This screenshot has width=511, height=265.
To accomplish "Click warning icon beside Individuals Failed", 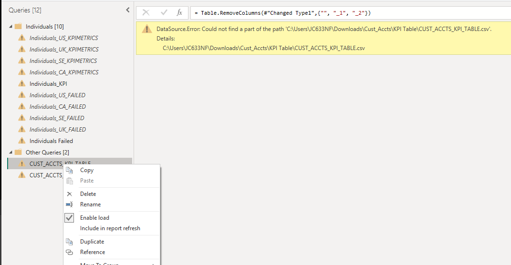I will pos(22,141).
